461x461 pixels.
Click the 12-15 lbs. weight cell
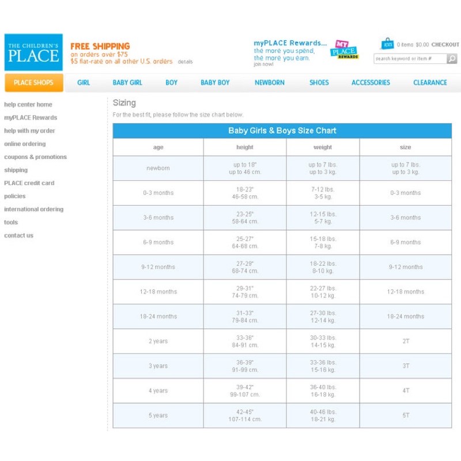point(323,218)
